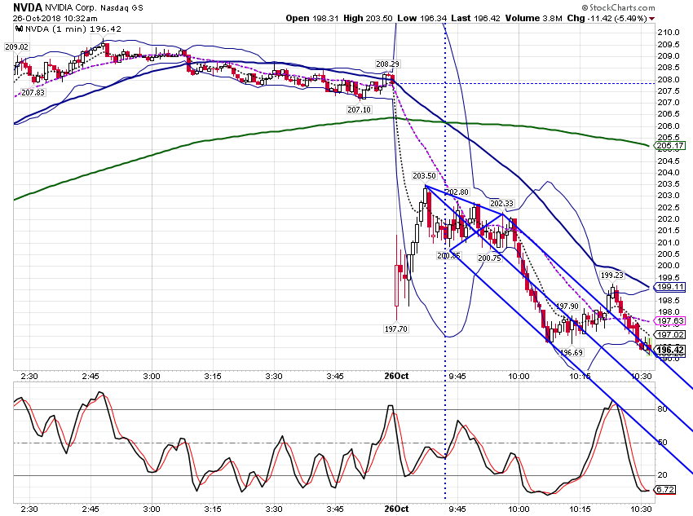Click the Volume 3.8M readout

pyautogui.click(x=533, y=18)
